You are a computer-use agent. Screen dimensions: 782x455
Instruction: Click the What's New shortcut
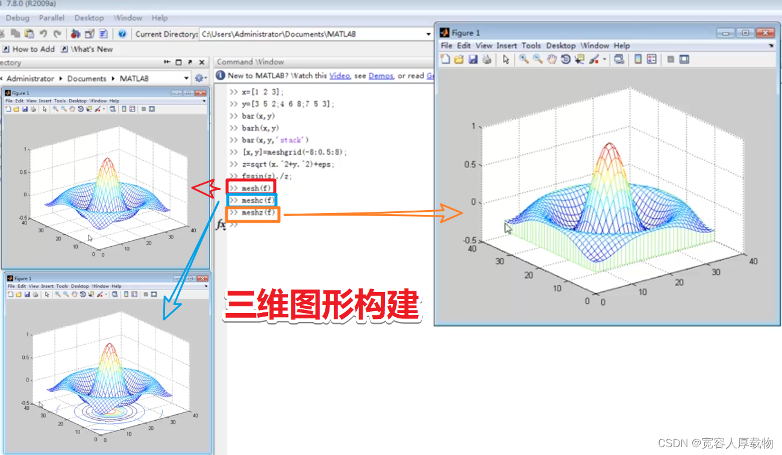point(87,49)
